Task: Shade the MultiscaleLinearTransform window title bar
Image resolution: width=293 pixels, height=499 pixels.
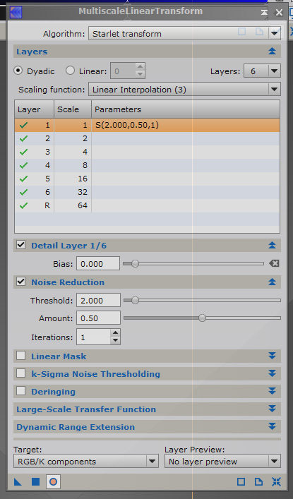Action: pyautogui.click(x=264, y=13)
